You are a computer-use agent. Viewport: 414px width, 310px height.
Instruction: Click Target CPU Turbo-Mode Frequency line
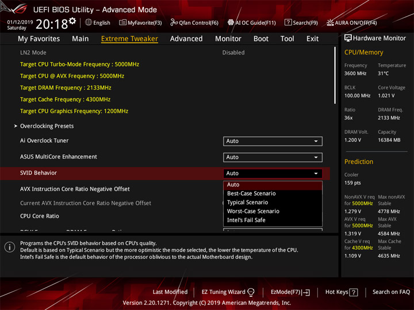point(79,64)
